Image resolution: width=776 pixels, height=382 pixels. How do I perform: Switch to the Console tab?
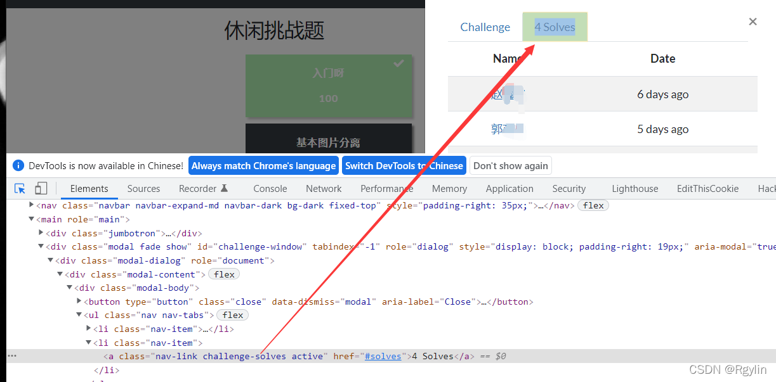(270, 188)
